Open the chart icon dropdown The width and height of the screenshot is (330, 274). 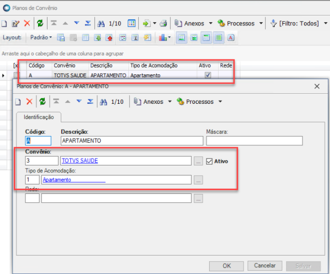coord(164,38)
